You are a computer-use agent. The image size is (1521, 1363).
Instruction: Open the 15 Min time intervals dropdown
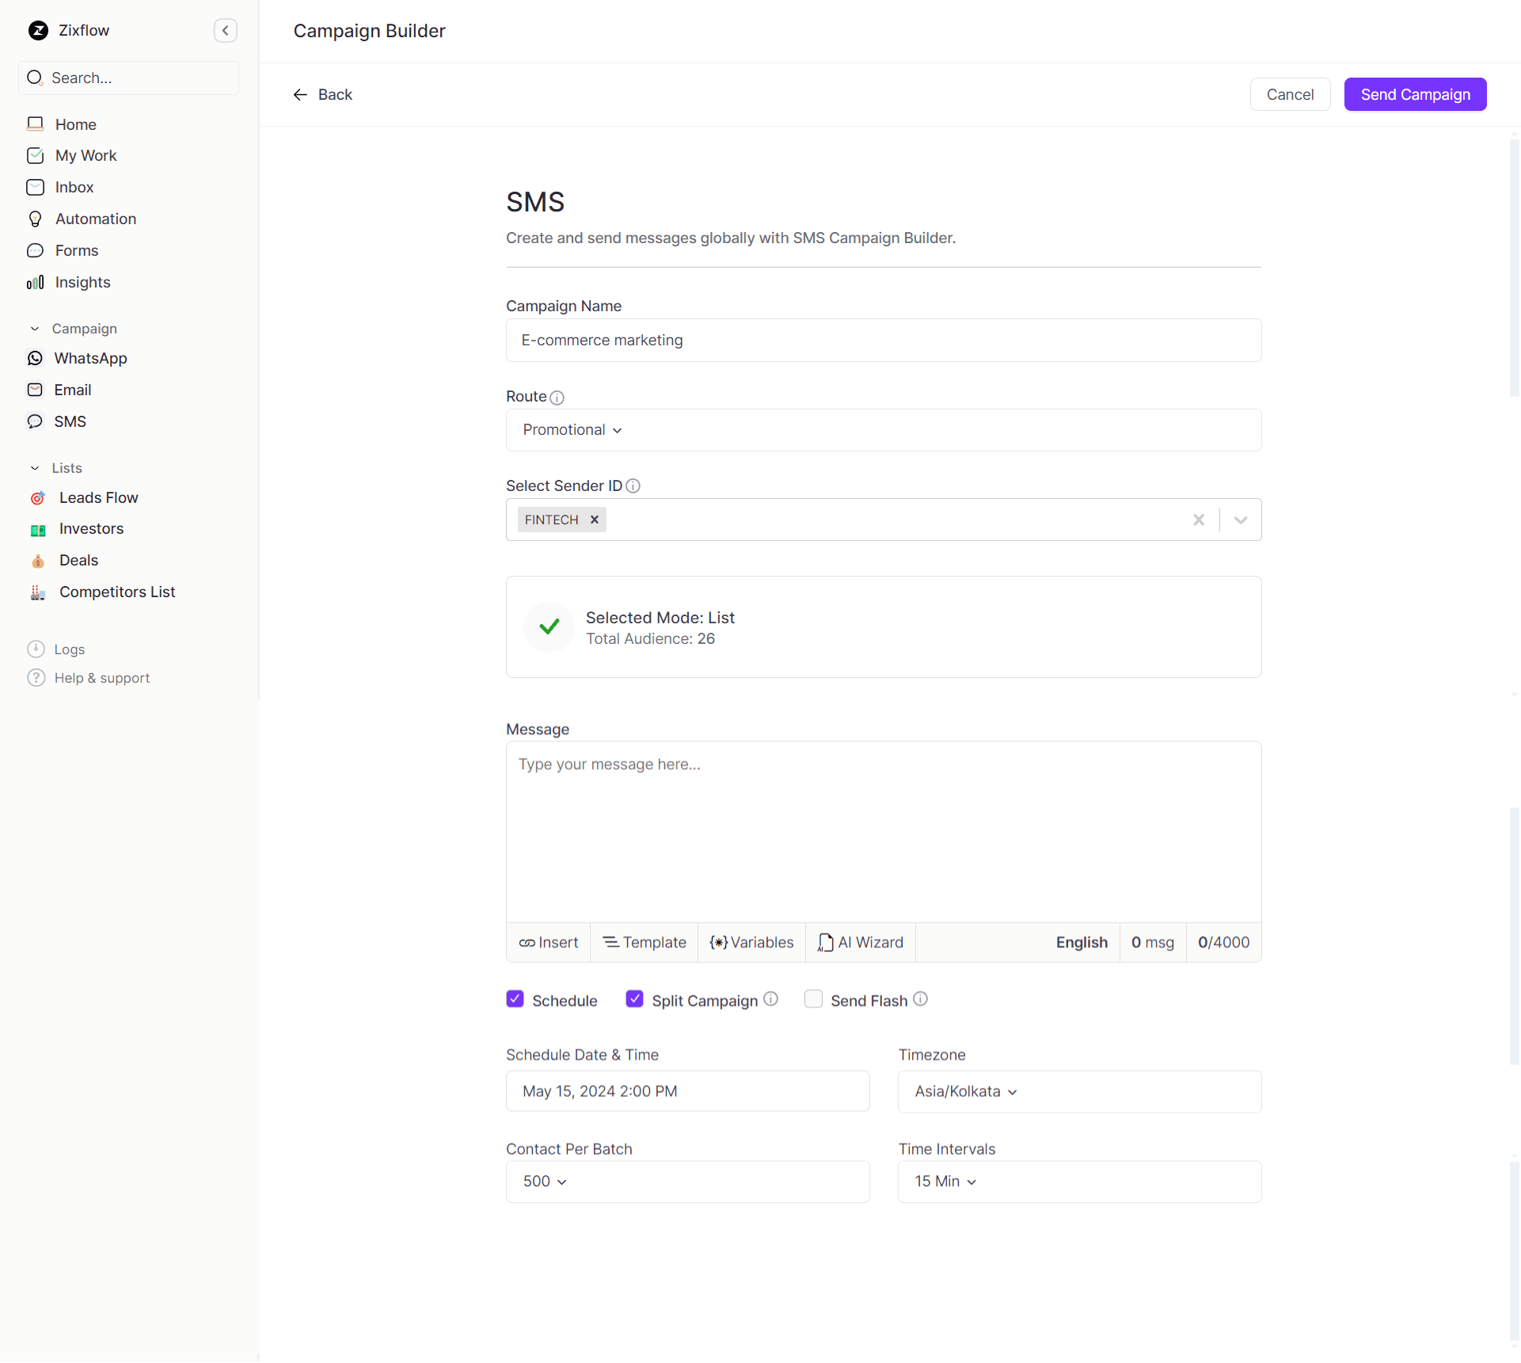click(x=945, y=1182)
